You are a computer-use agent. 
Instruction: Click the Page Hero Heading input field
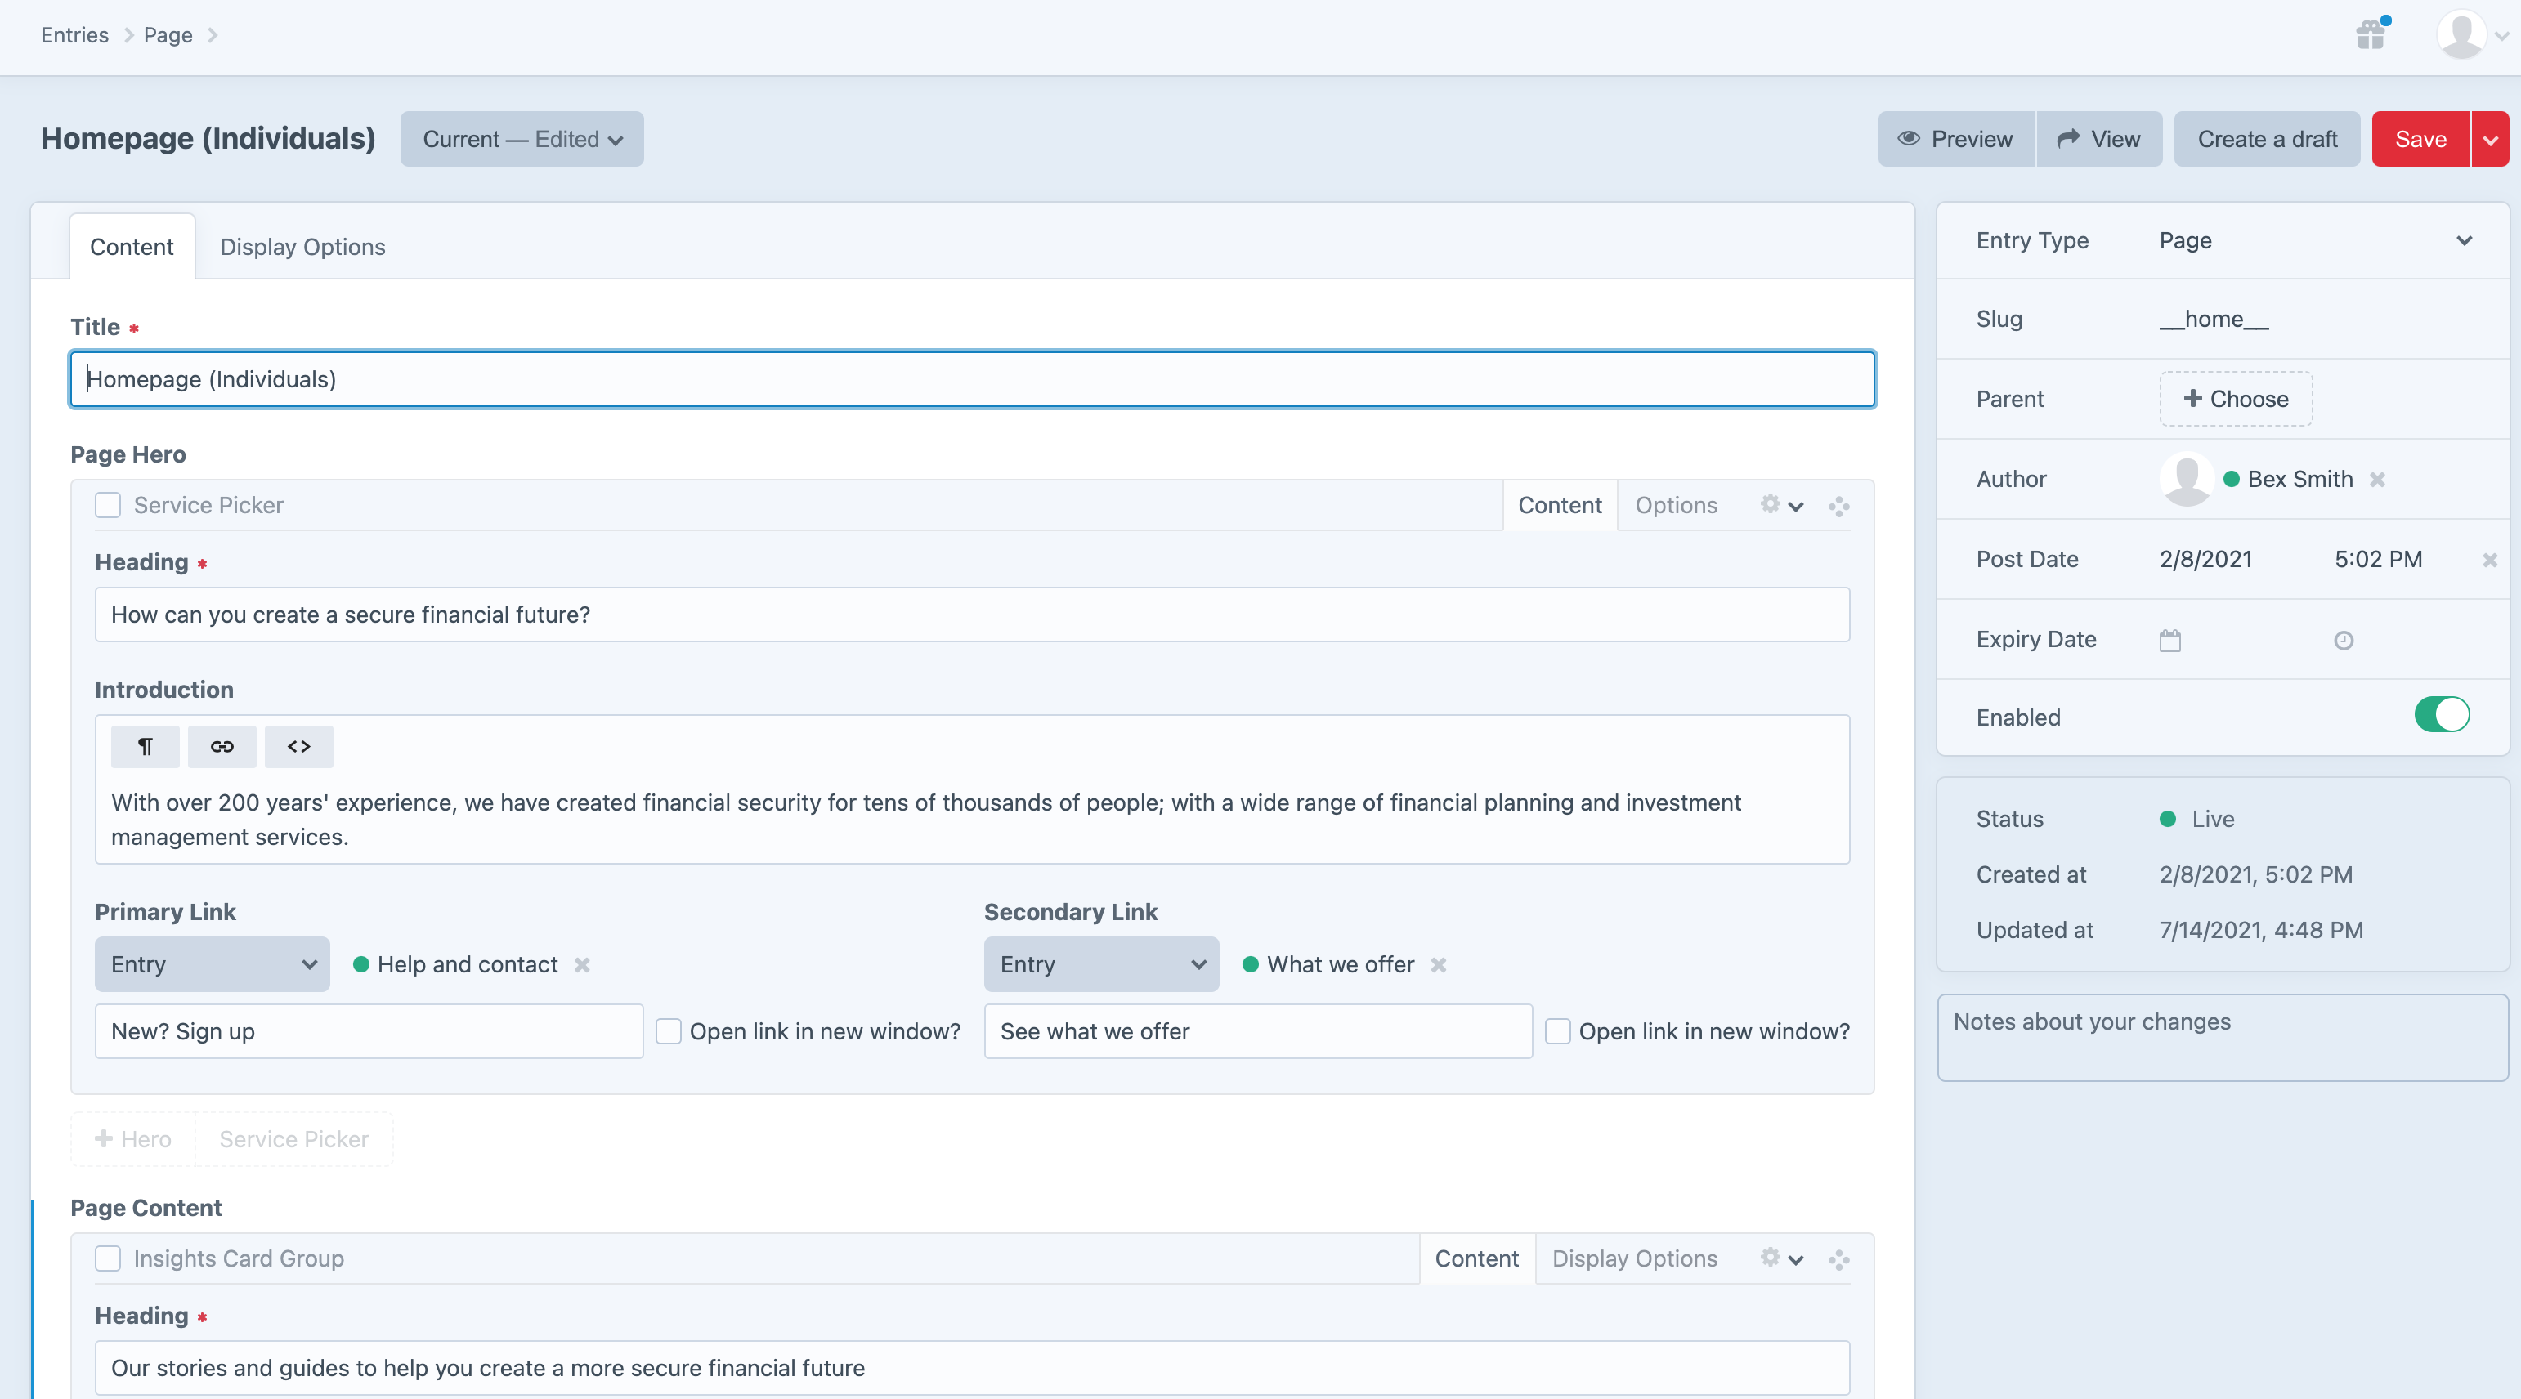tap(972, 615)
